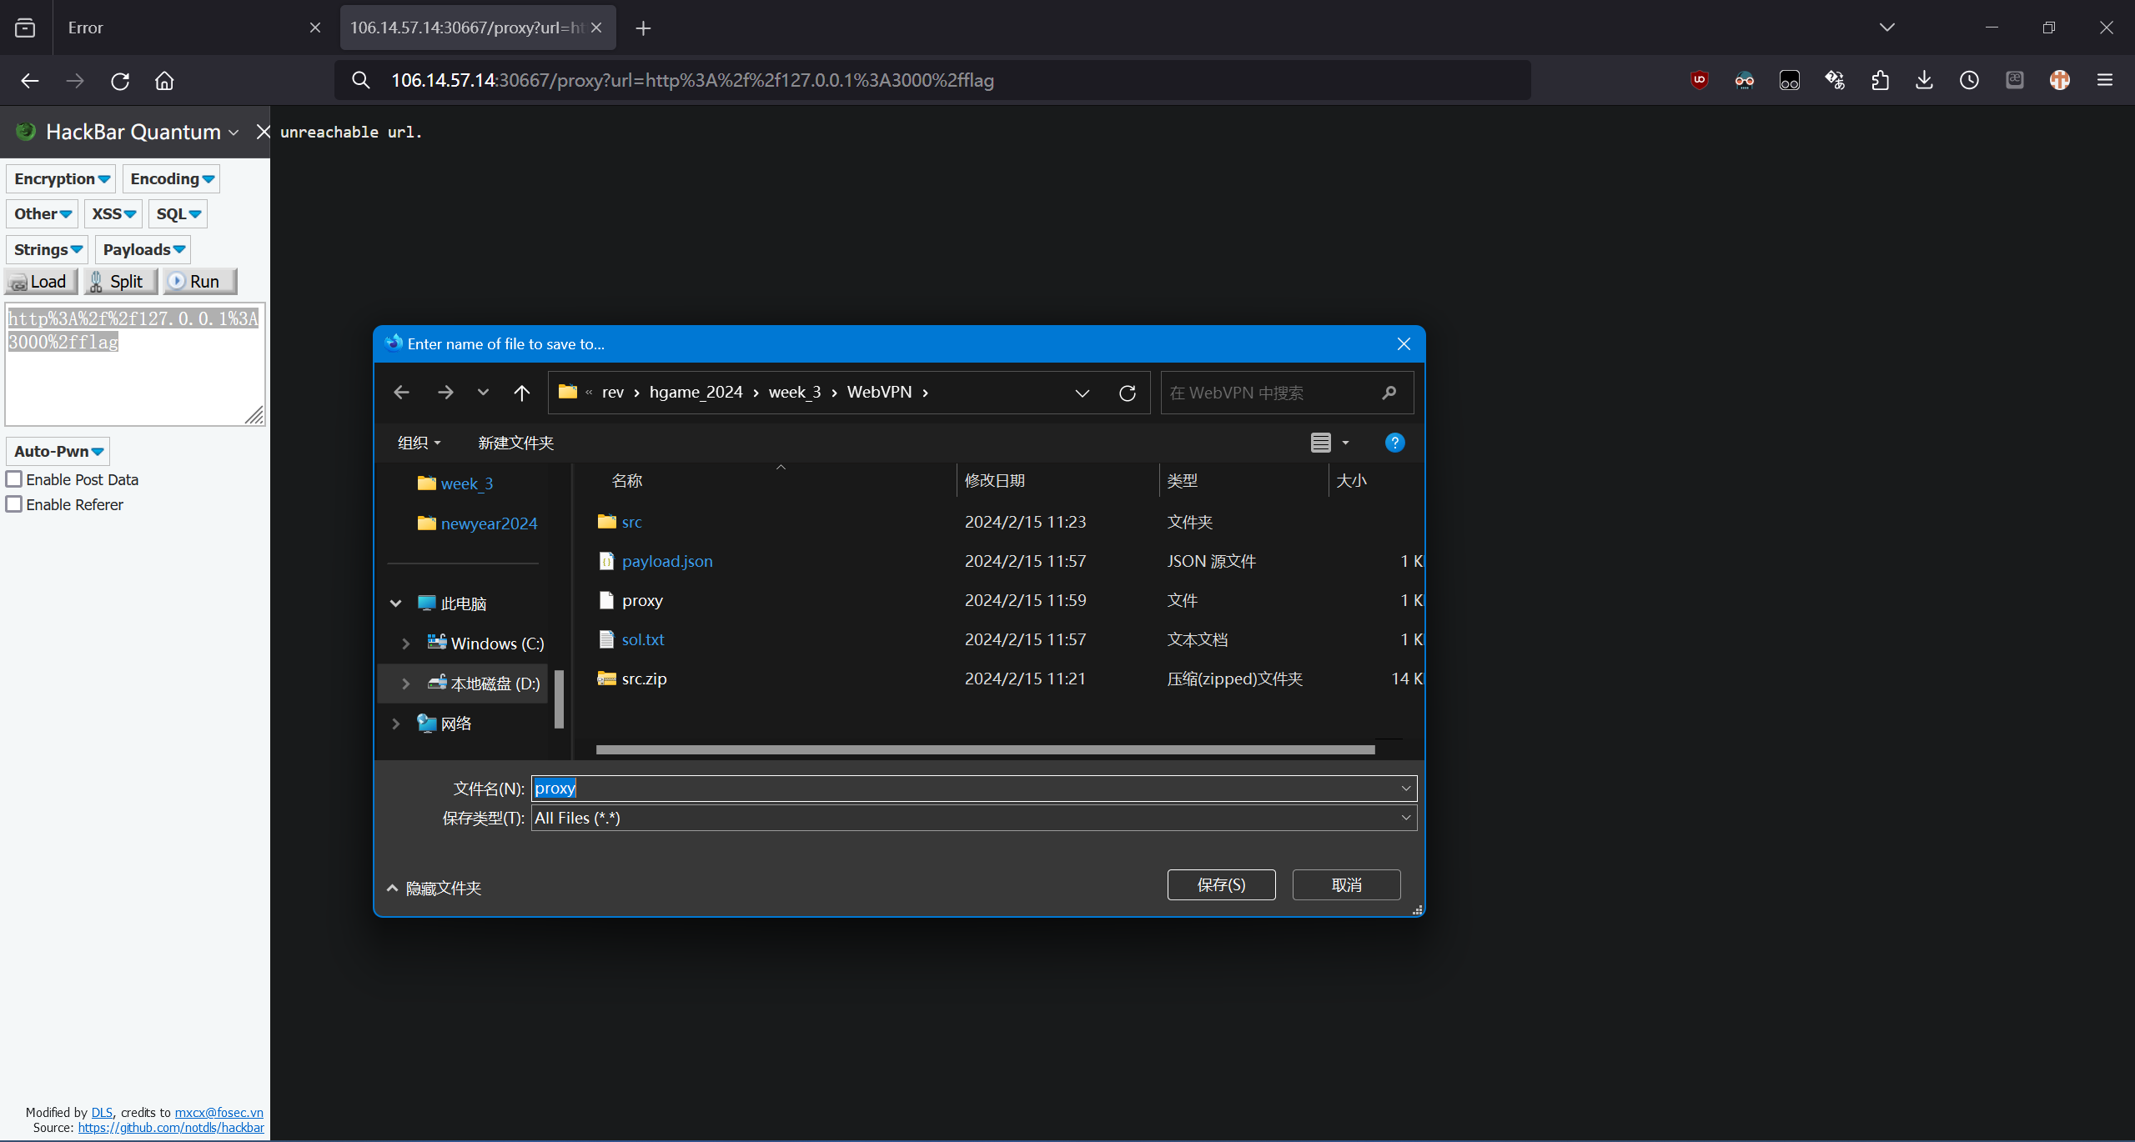Expand the Windows (C:) drive tree node

tap(406, 644)
